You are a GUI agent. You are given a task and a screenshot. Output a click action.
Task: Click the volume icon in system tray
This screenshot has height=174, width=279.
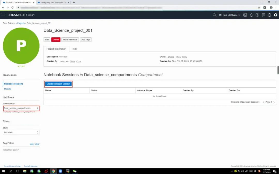pyautogui.click(x=242, y=171)
